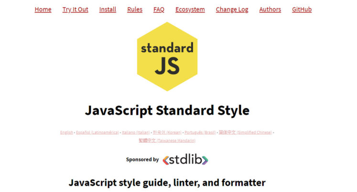The width and height of the screenshot is (357, 192).
Task: Go to the Home page link
Action: 43,10
